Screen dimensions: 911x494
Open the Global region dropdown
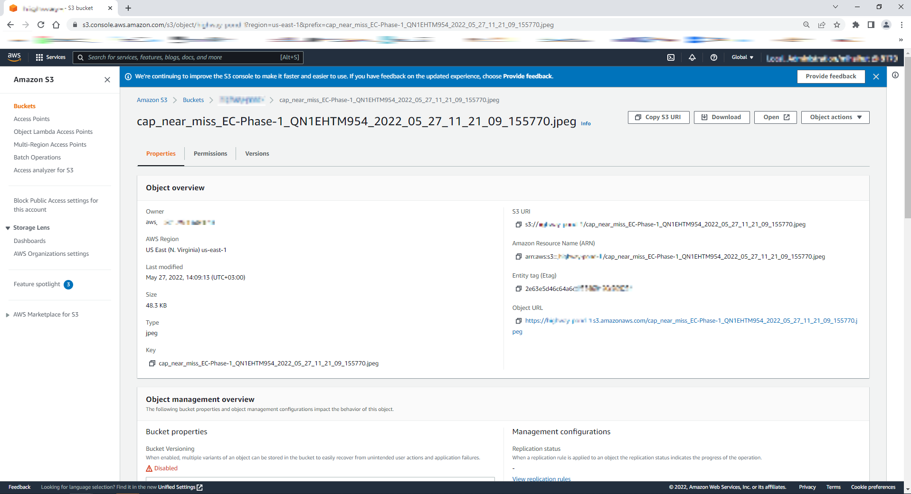[x=742, y=57]
